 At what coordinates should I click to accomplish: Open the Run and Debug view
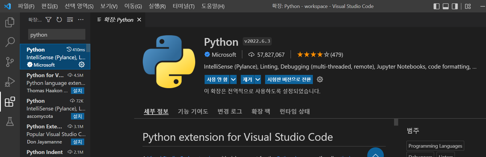[10, 82]
